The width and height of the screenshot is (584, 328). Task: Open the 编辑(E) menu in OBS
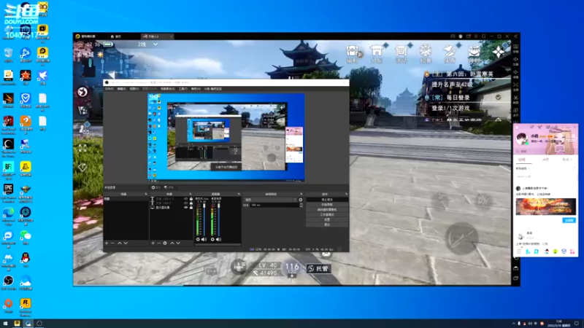[x=121, y=89]
